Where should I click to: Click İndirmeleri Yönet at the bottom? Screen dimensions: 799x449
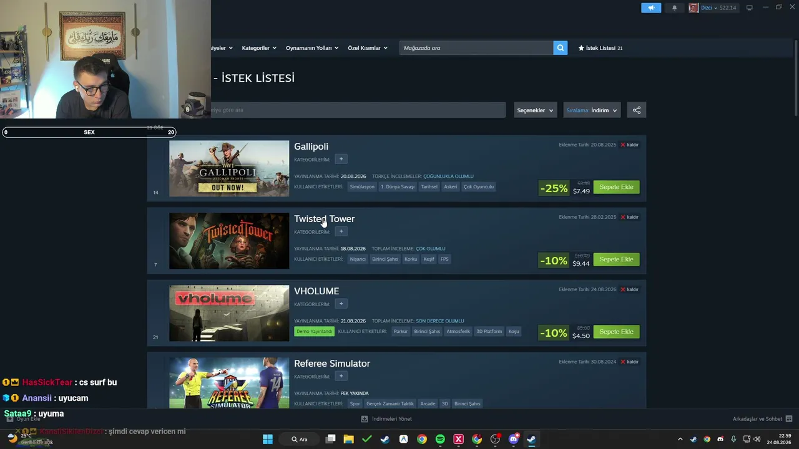click(x=391, y=419)
